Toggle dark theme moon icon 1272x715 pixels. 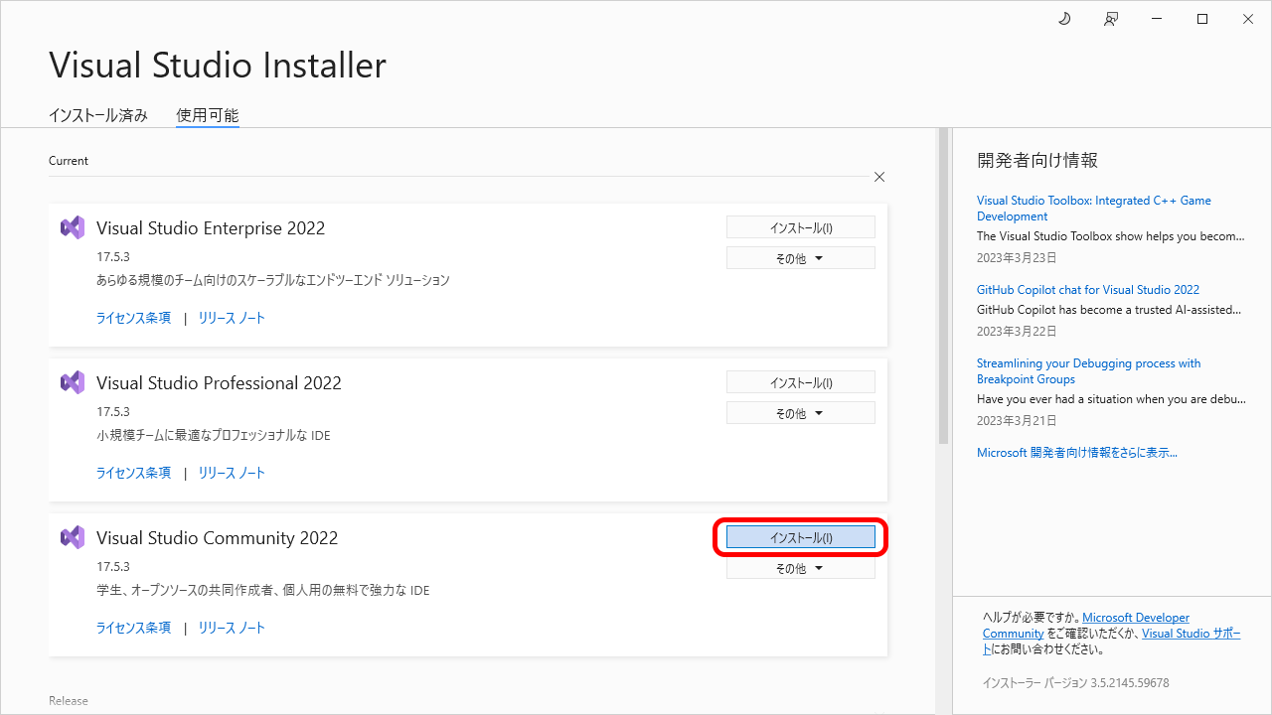pyautogui.click(x=1064, y=19)
